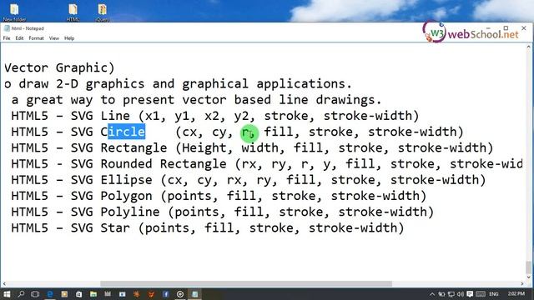Click the circular target icon on taskbar
This screenshot has height=300, width=534.
180,294
